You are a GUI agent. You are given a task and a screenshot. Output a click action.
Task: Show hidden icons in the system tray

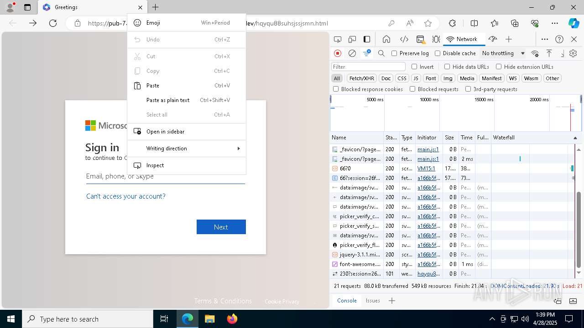pos(492,319)
